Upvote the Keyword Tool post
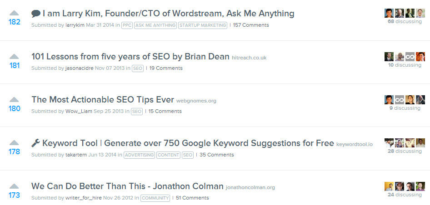Screen dimensions: 430x205 tap(15, 142)
